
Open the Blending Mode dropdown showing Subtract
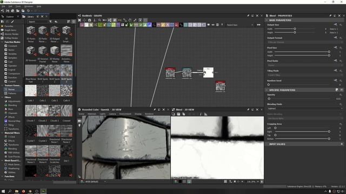point(305,109)
